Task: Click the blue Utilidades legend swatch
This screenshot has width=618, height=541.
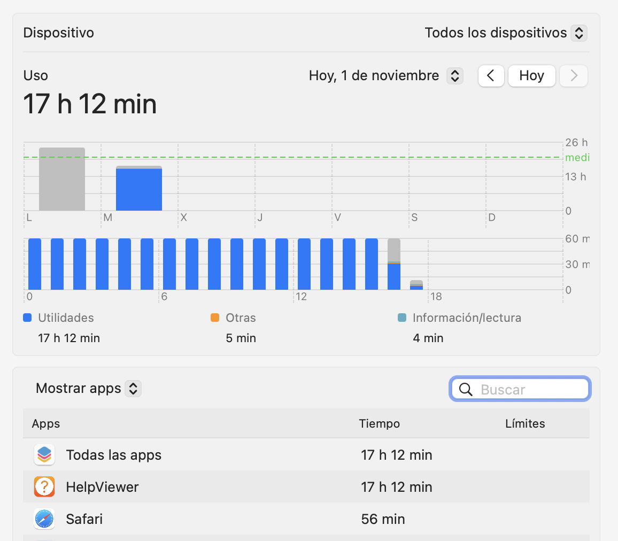Action: tap(28, 318)
